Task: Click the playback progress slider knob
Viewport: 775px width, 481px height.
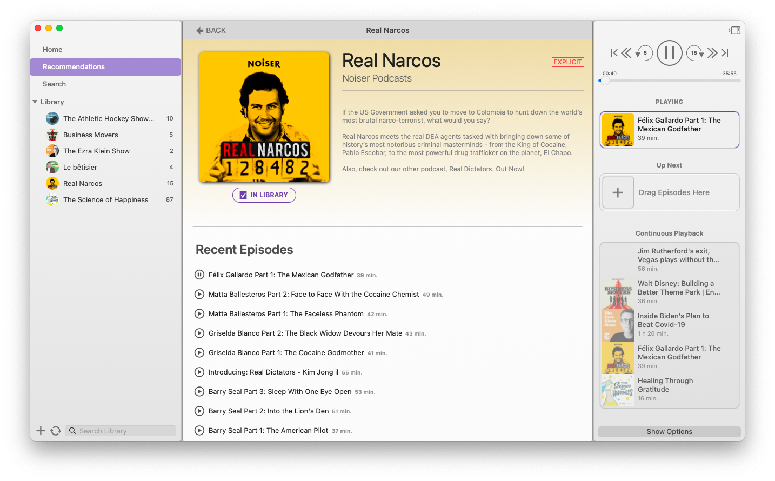Action: point(606,81)
